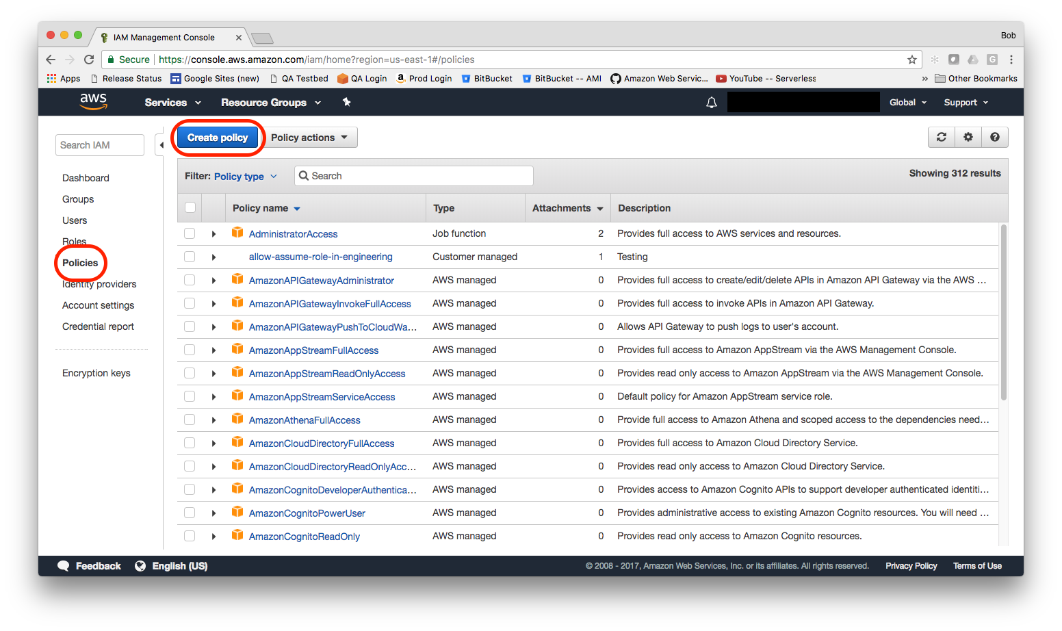Check the AmazonAPIGatewayAdministrator row checkbox

190,280
